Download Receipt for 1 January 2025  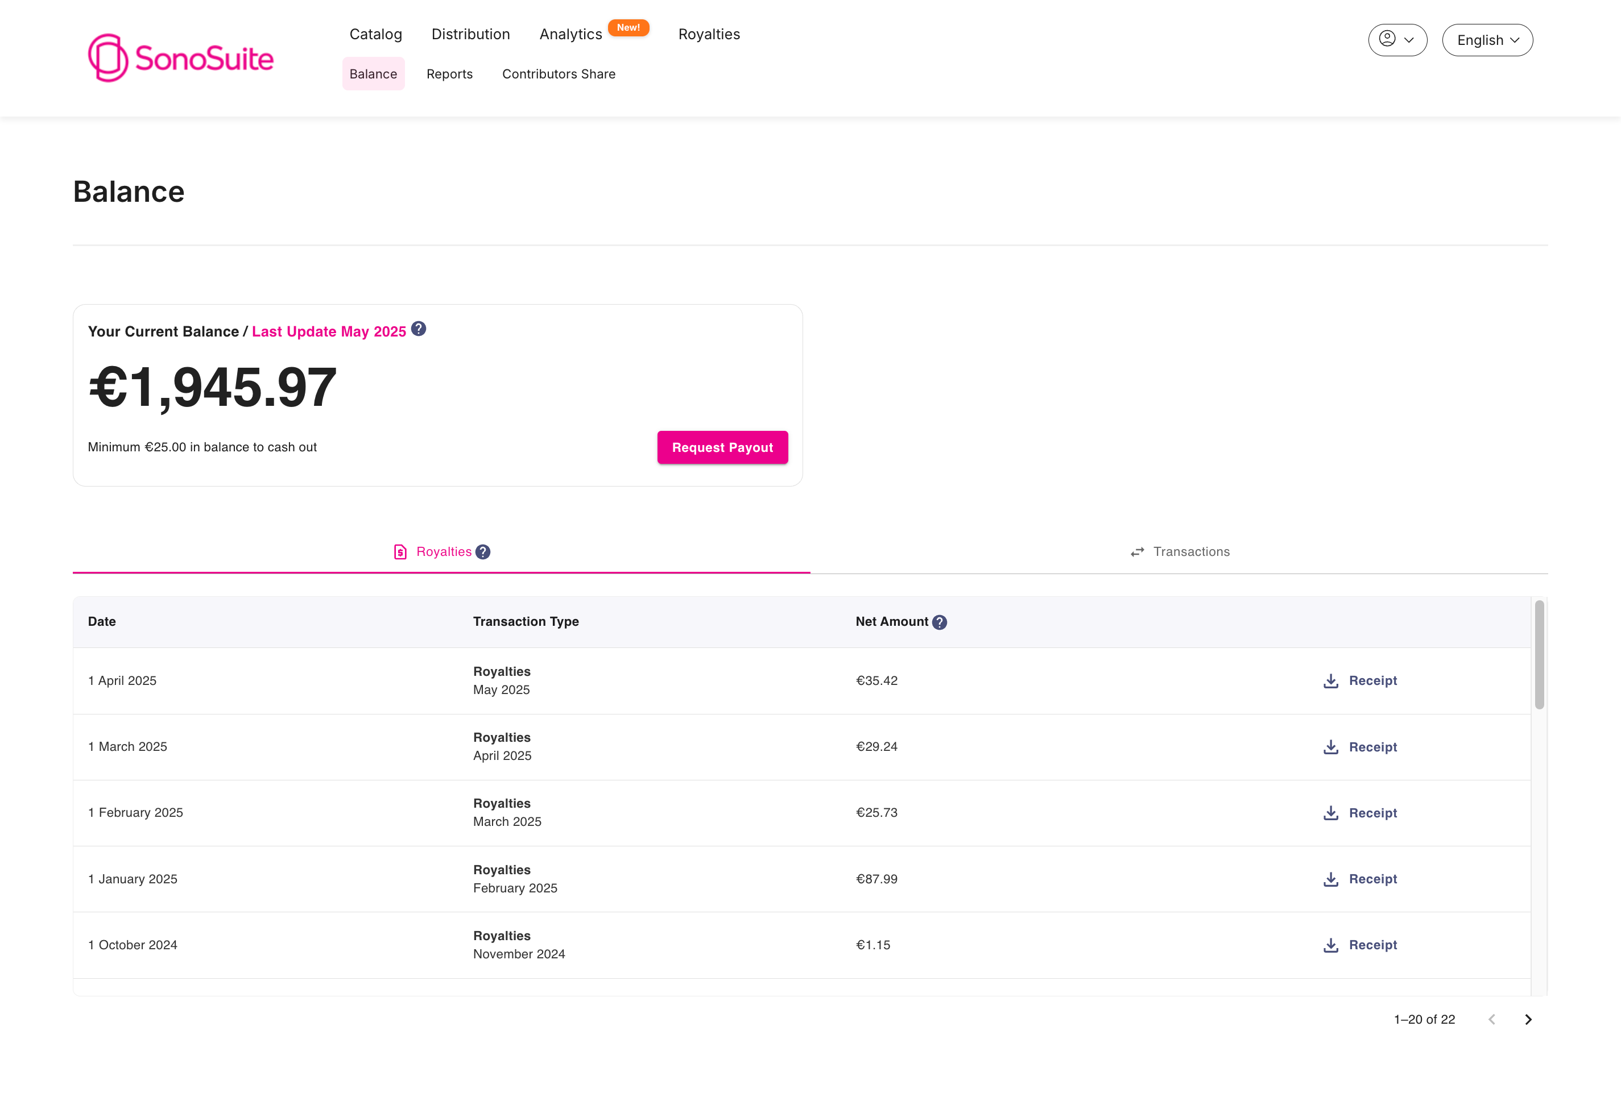click(1360, 879)
